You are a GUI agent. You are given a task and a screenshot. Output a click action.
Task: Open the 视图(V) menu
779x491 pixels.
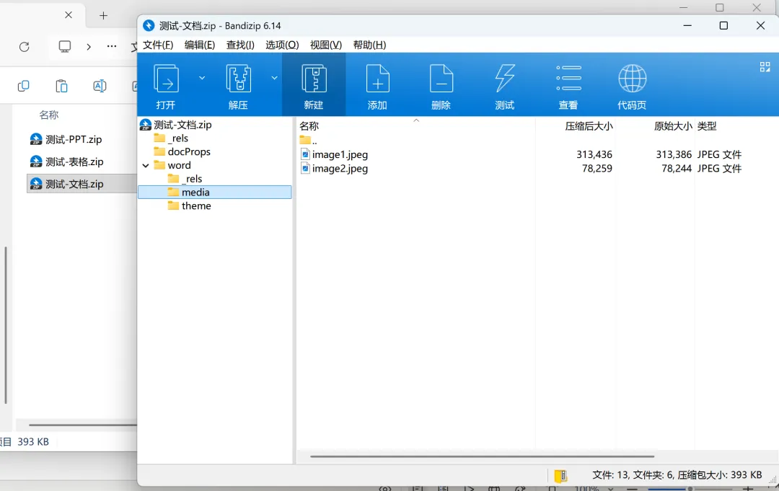pos(326,45)
